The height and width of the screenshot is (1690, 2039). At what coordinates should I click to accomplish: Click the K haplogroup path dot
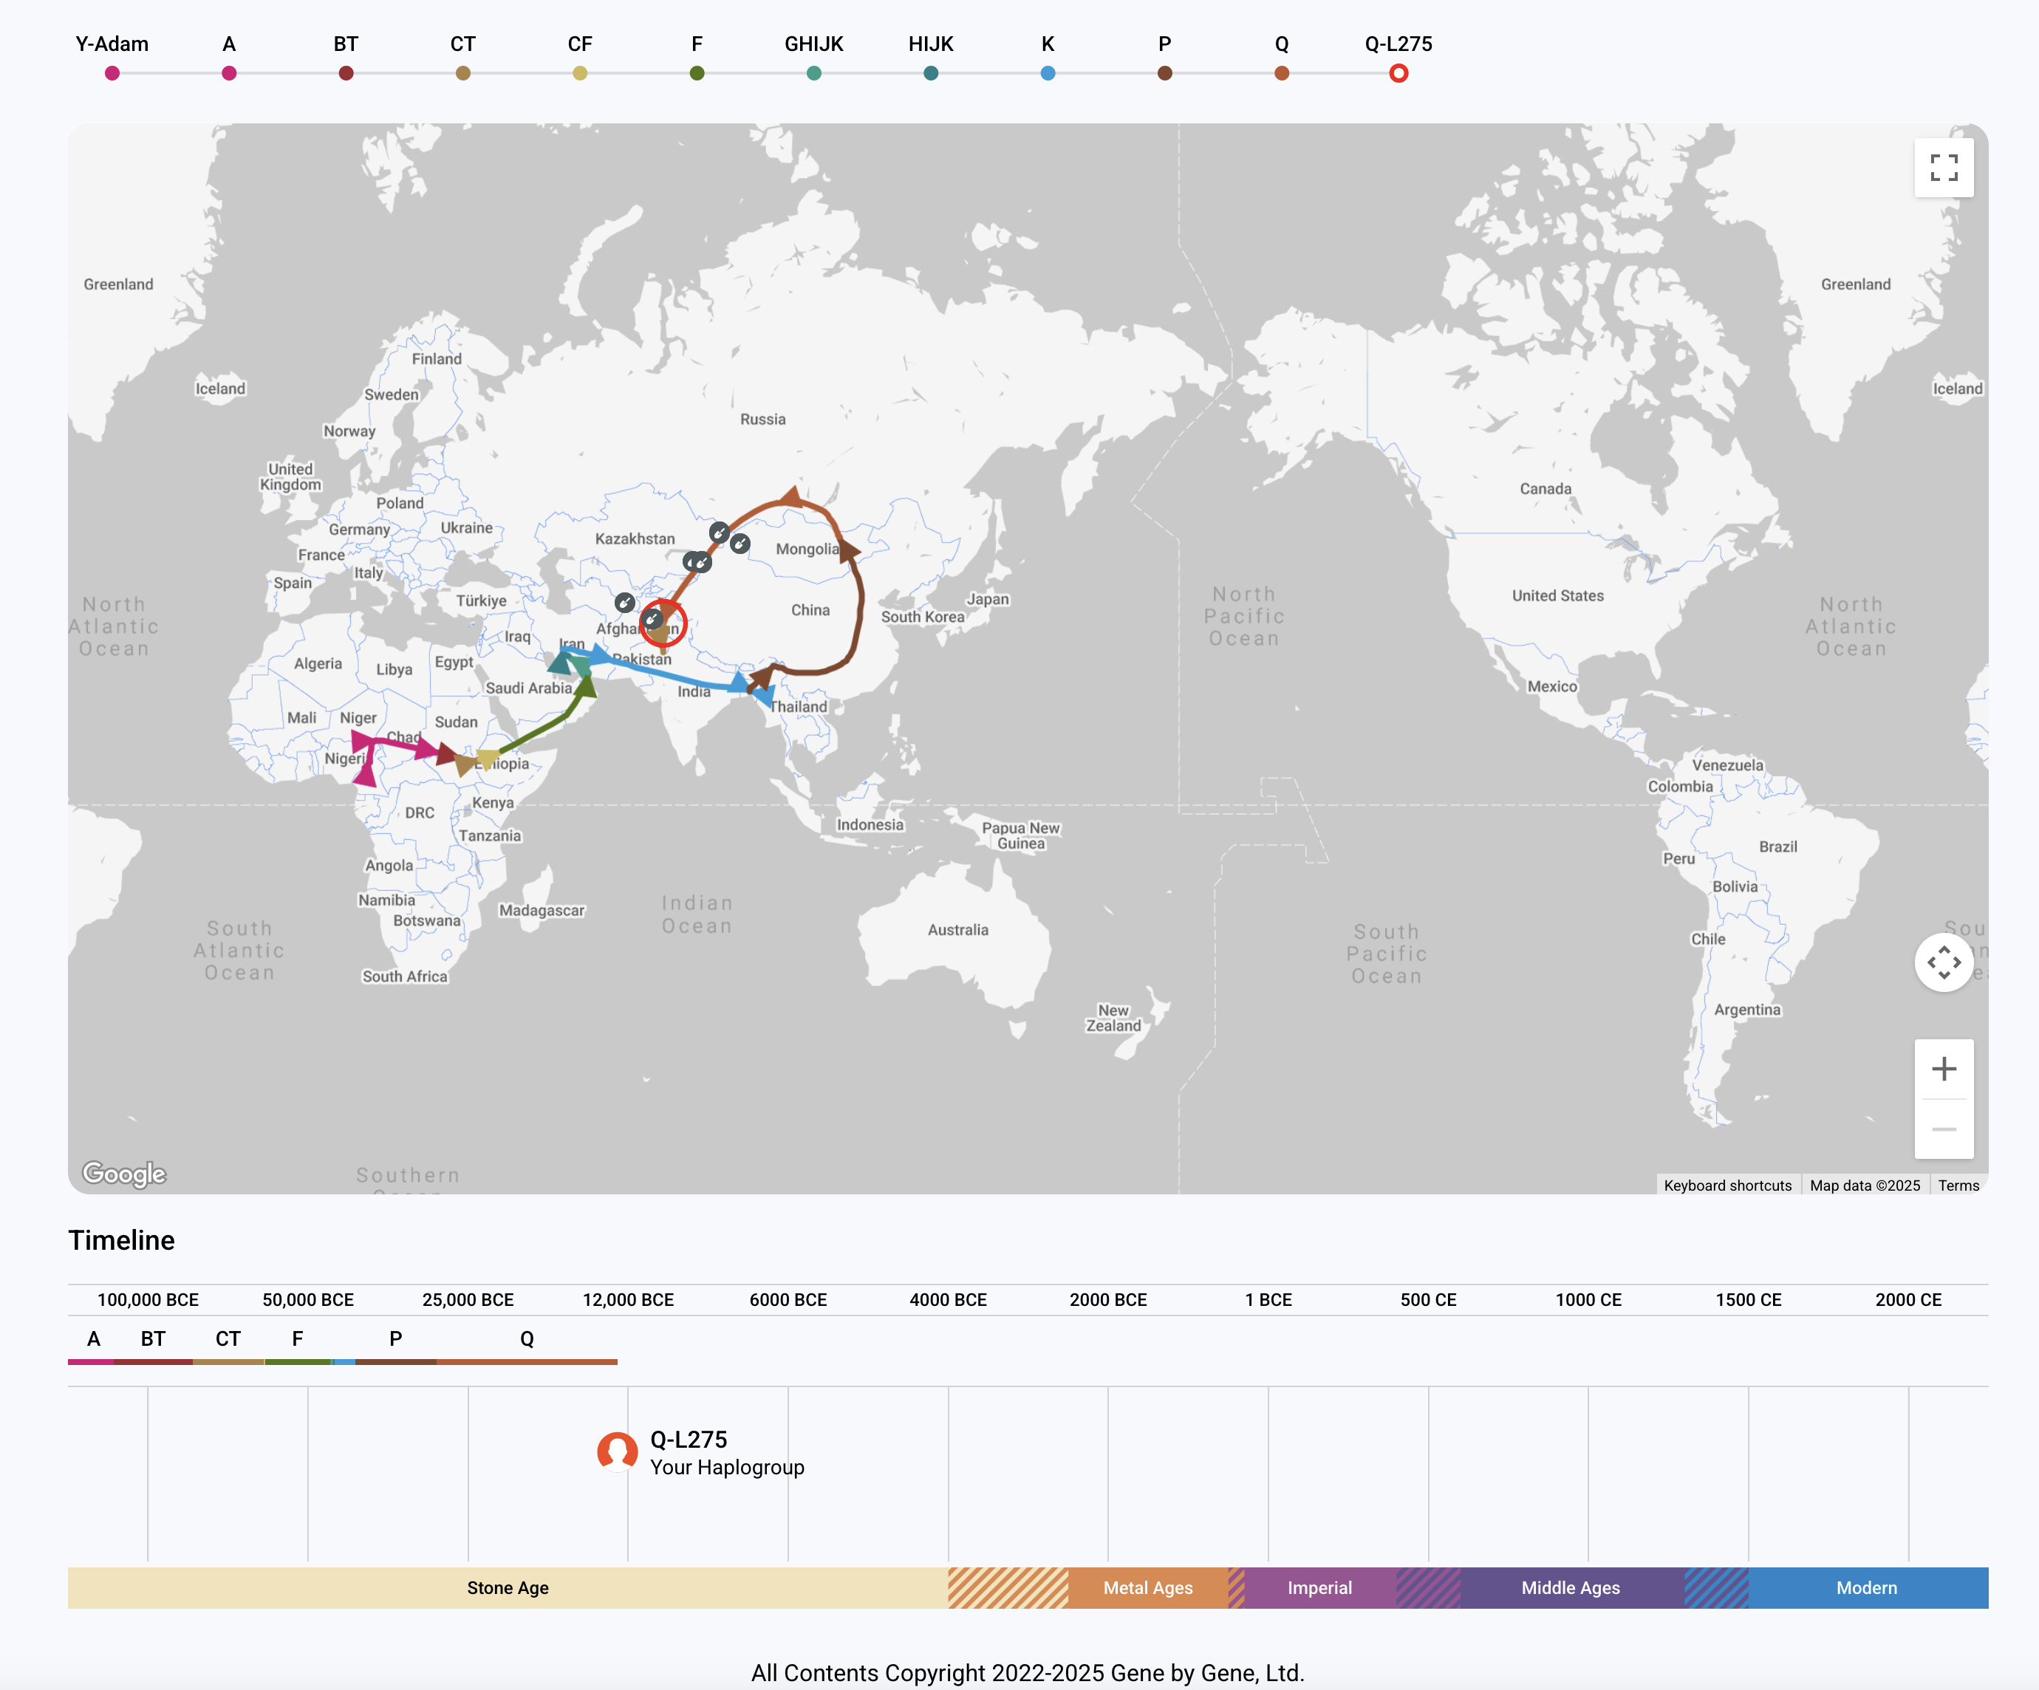coord(1048,73)
